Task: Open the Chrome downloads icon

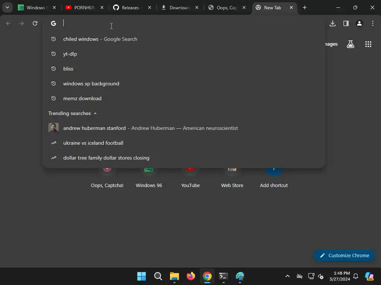Action: click(333, 23)
